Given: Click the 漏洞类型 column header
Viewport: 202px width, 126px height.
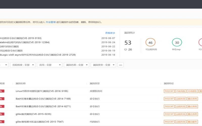Looking at the screenshot, I should [95, 83].
